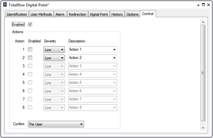Enable the Action 2 checkbox
Image resolution: width=213 pixels, height=138 pixels.
pyautogui.click(x=30, y=58)
